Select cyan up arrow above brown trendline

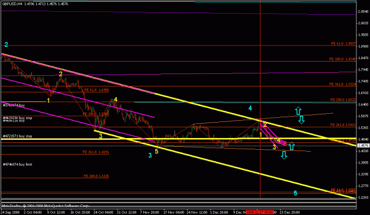[x=298, y=111]
